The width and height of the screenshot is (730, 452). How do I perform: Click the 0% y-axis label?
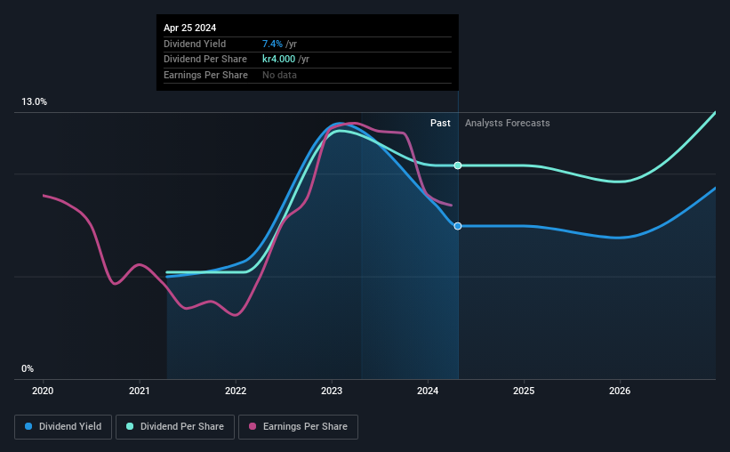pyautogui.click(x=28, y=368)
